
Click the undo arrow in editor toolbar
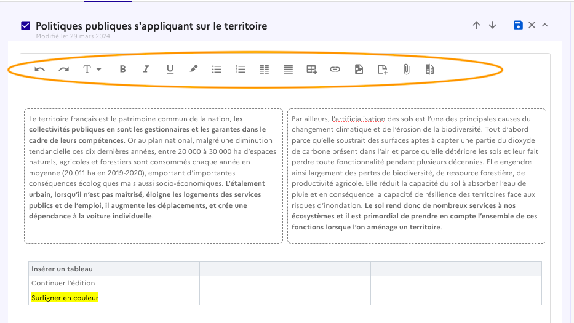click(x=40, y=70)
